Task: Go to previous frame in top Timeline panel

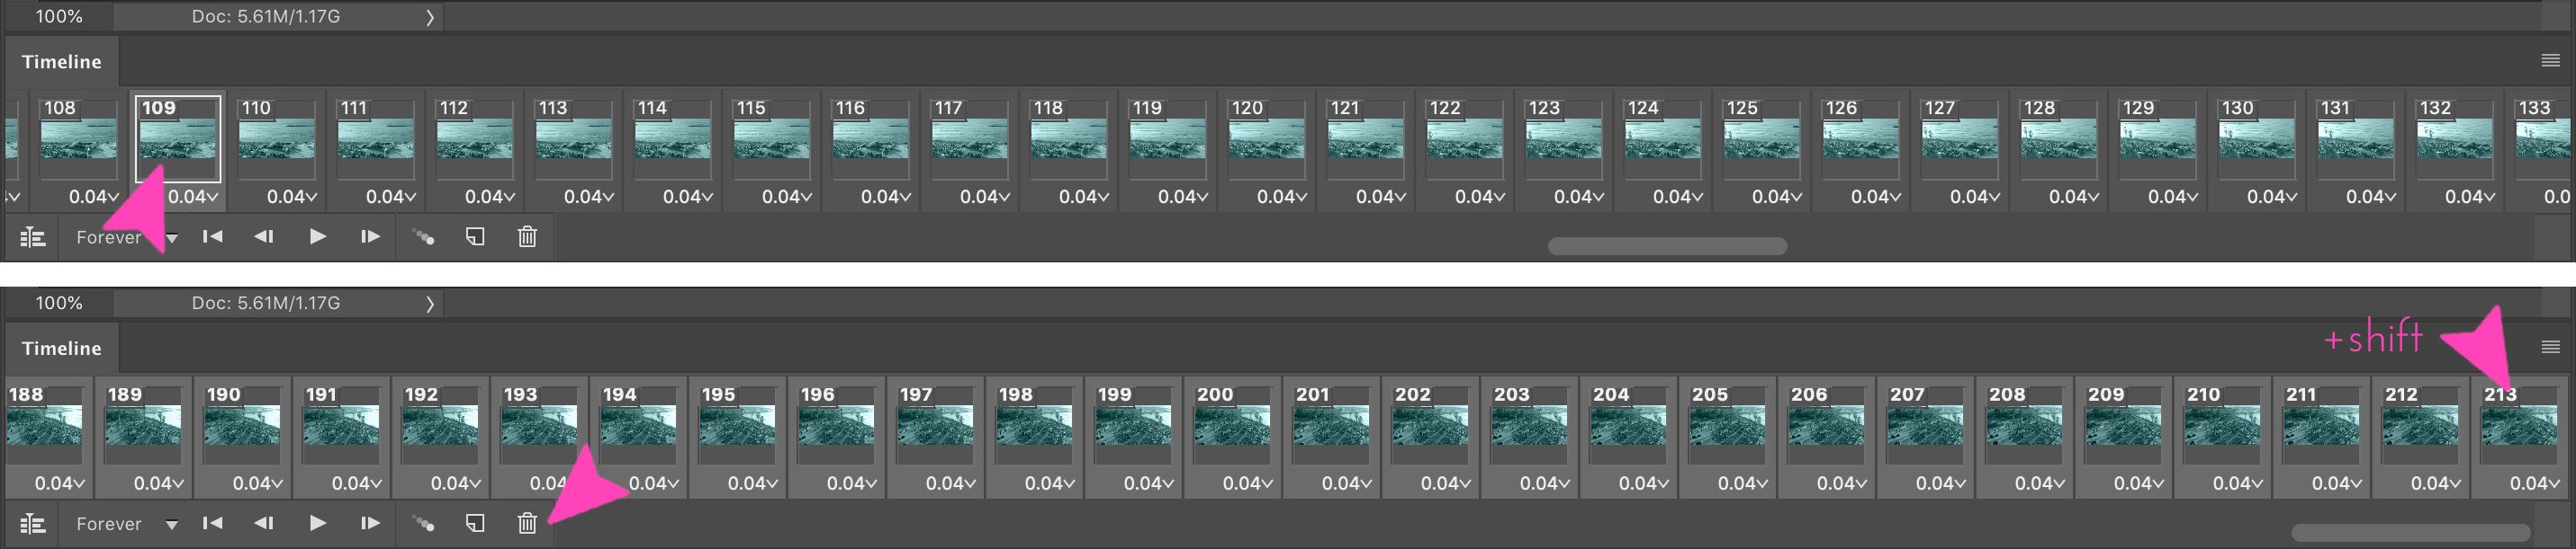Action: point(264,236)
